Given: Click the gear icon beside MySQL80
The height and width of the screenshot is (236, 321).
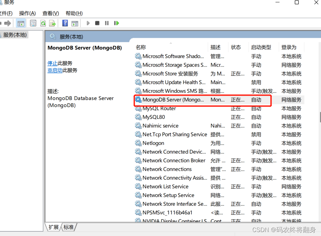Looking at the screenshot, I should [138, 117].
